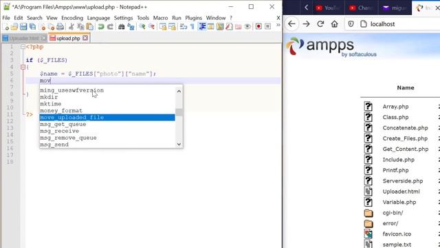Image resolution: width=440 pixels, height=248 pixels.
Task: Open the File menu
Action: pyautogui.click(x=6, y=18)
